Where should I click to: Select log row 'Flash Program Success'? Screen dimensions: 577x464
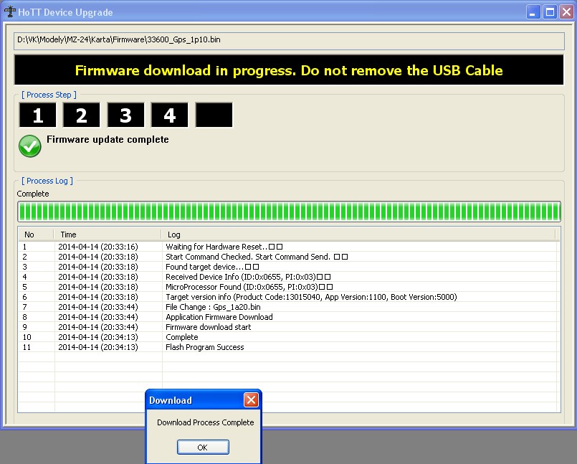(205, 347)
